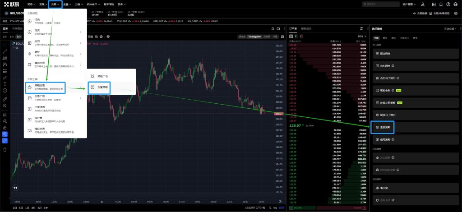The width and height of the screenshot is (462, 212).
Task: Open the 资产管理 asset dropdown in header
Action: 410,5
